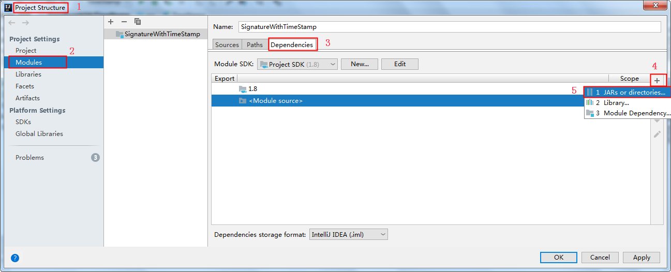The height and width of the screenshot is (272, 671).
Task: Click the module Name input field
Action: [x=449, y=27]
